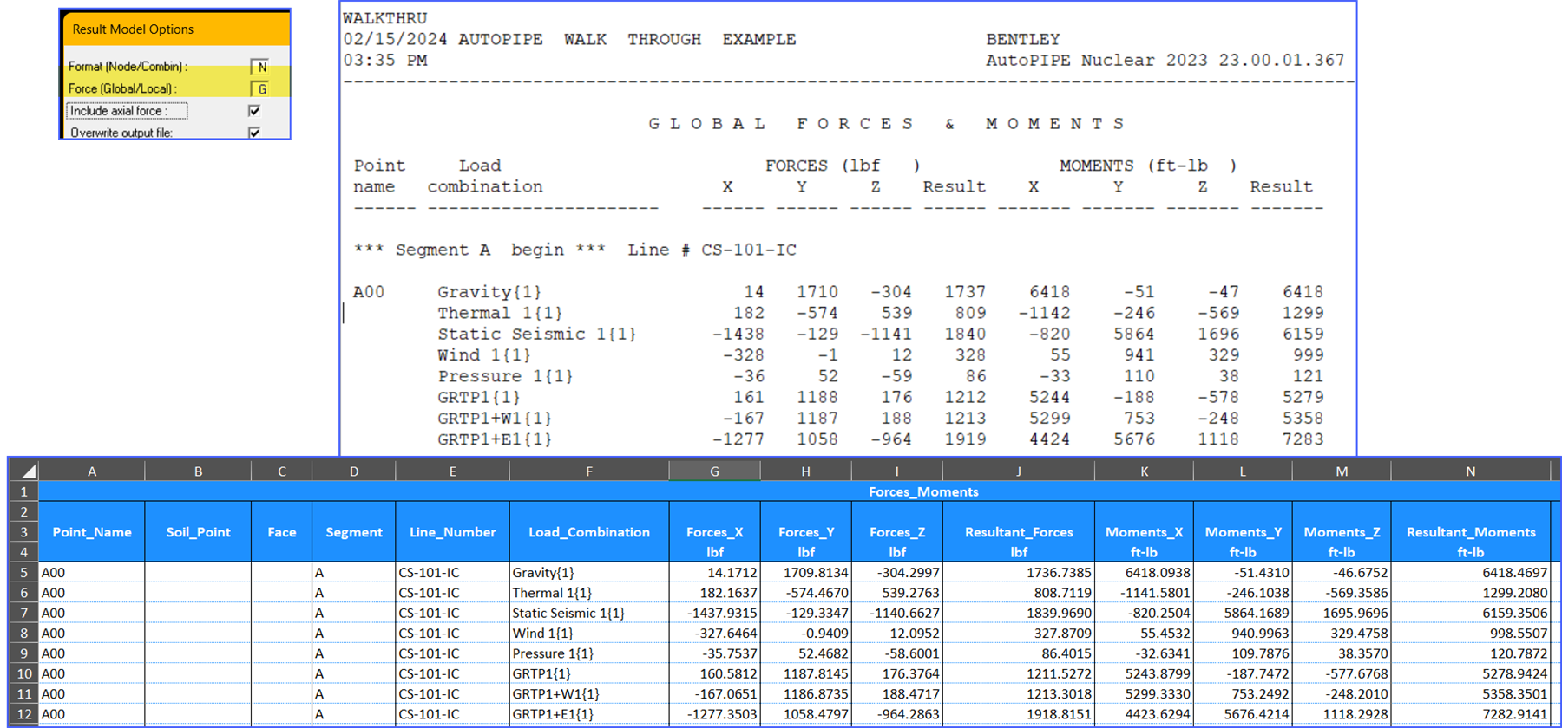Click the Line_Number header cell
This screenshot has height=728, width=1562.
coord(452,532)
